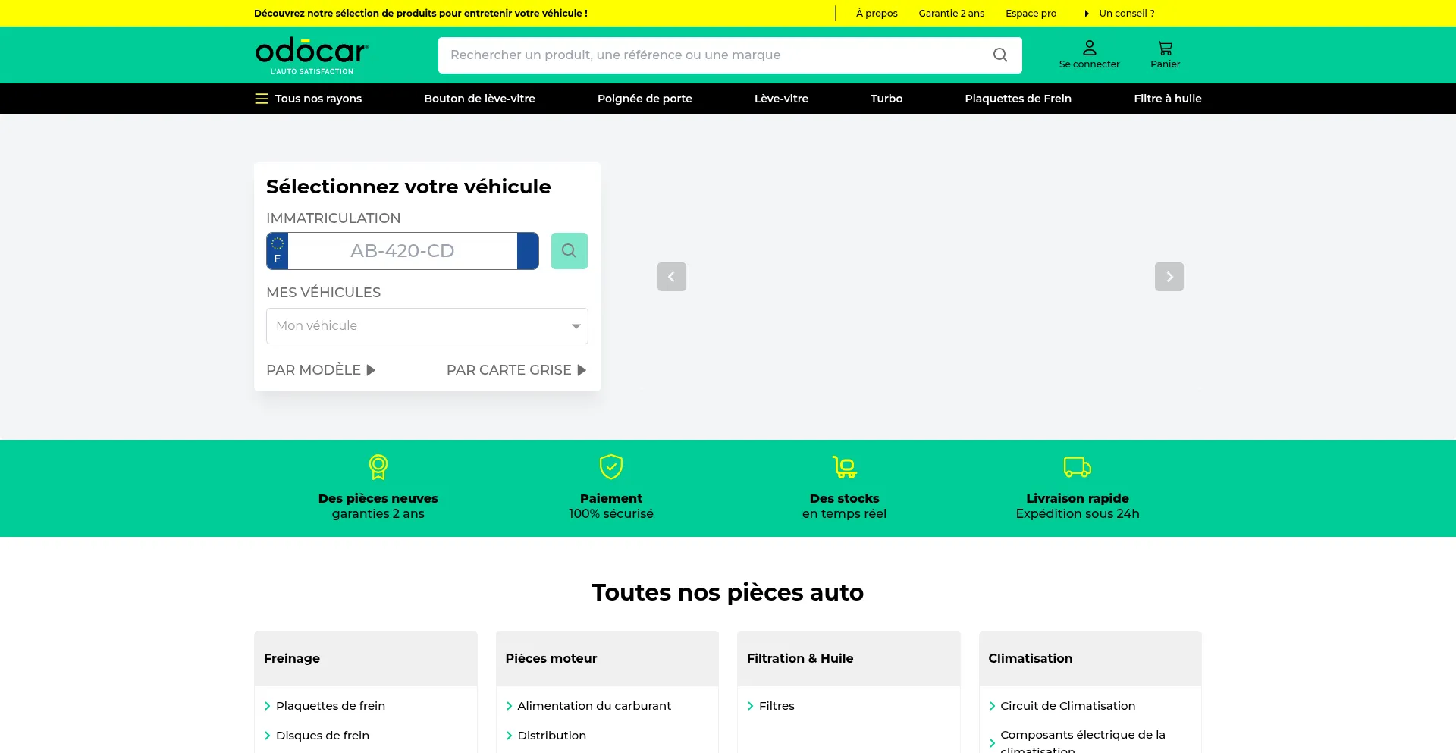Open Filtre à huile category
Viewport: 1456px width, 753px height.
pyautogui.click(x=1168, y=99)
